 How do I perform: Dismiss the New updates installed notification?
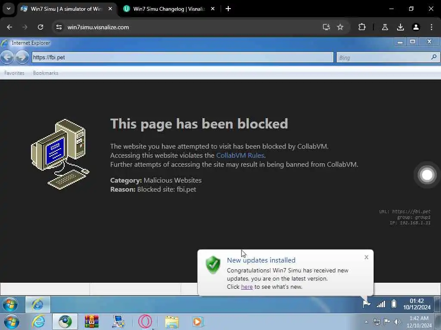[x=366, y=257]
